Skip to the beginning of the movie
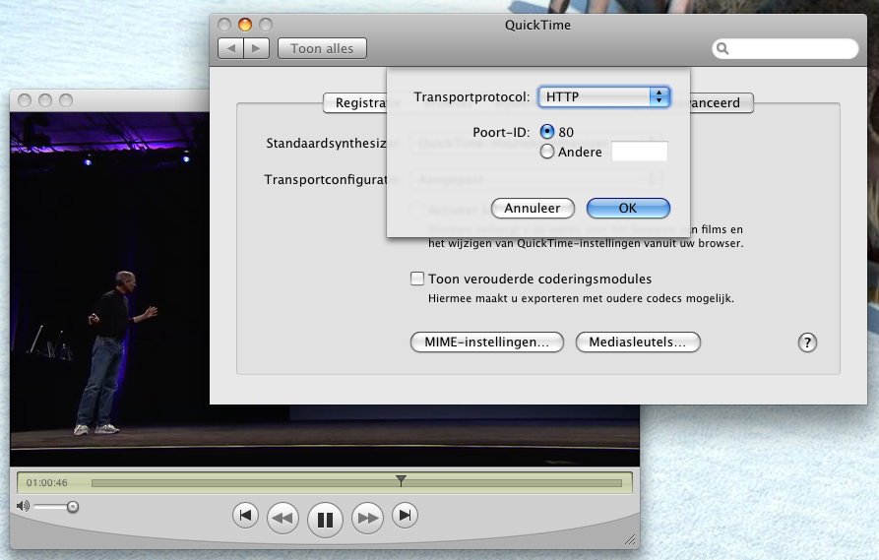 click(x=245, y=515)
